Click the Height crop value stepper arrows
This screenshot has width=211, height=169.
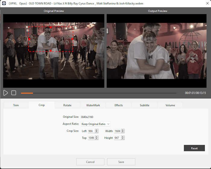123,138
